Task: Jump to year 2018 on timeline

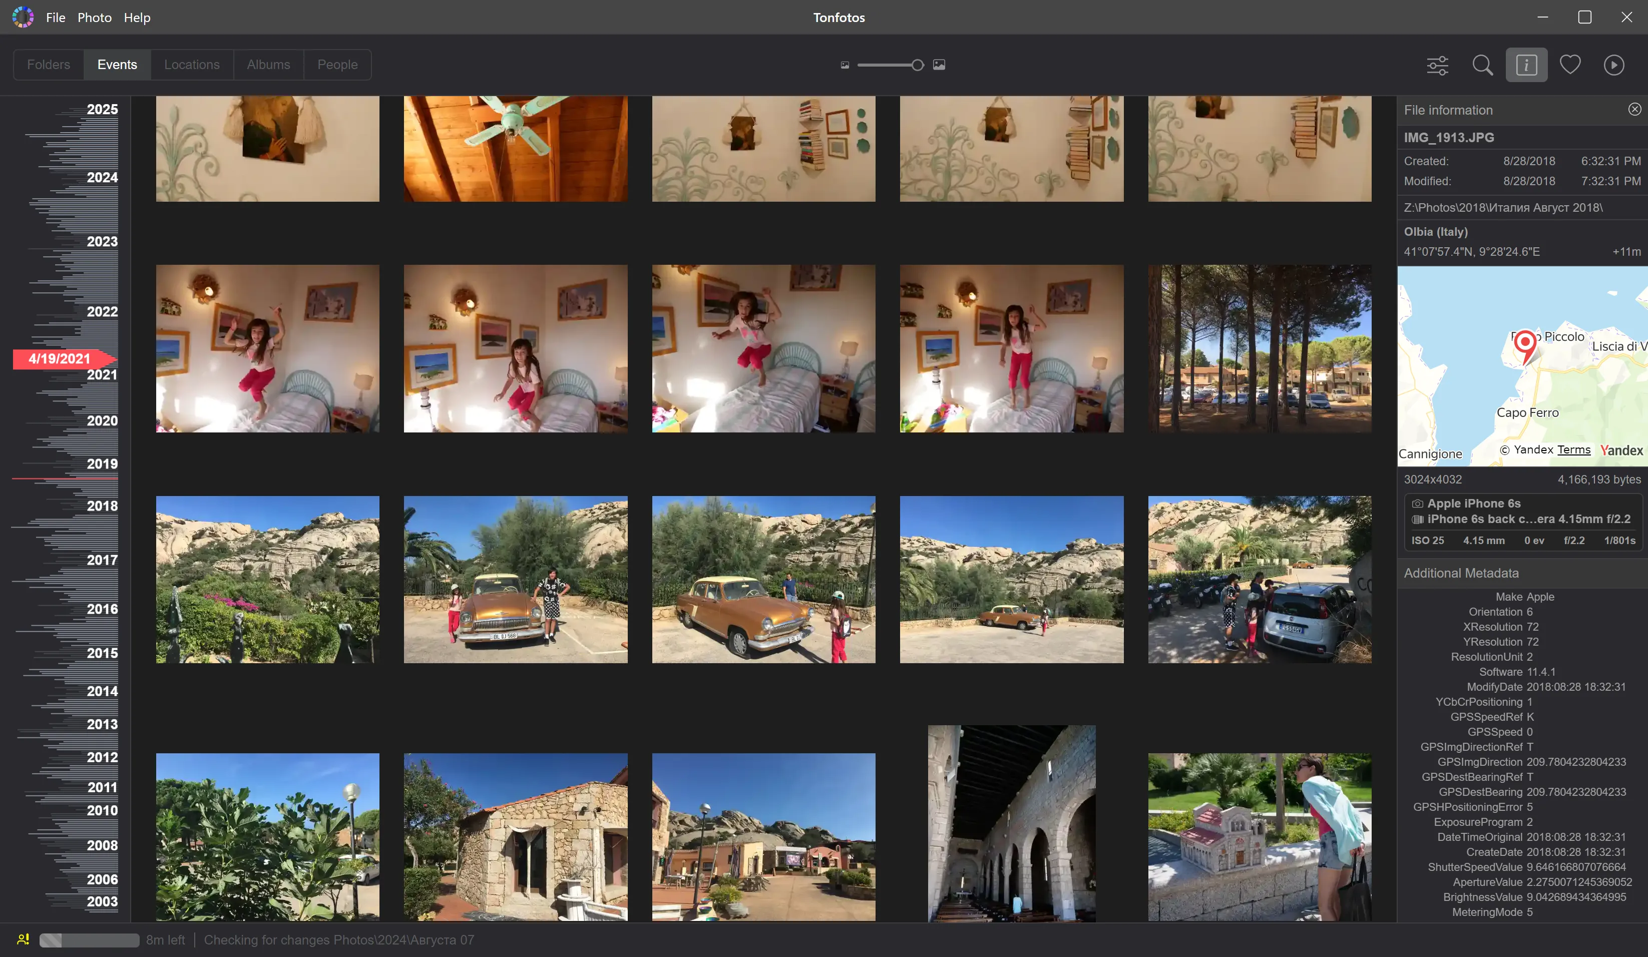Action: click(x=102, y=506)
